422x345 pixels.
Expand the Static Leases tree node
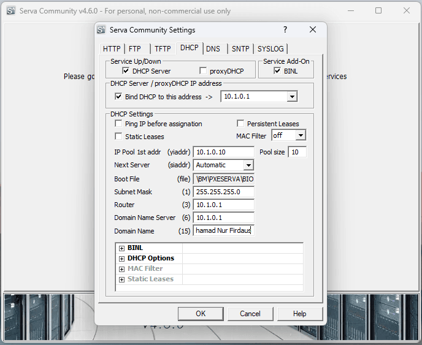(121, 279)
